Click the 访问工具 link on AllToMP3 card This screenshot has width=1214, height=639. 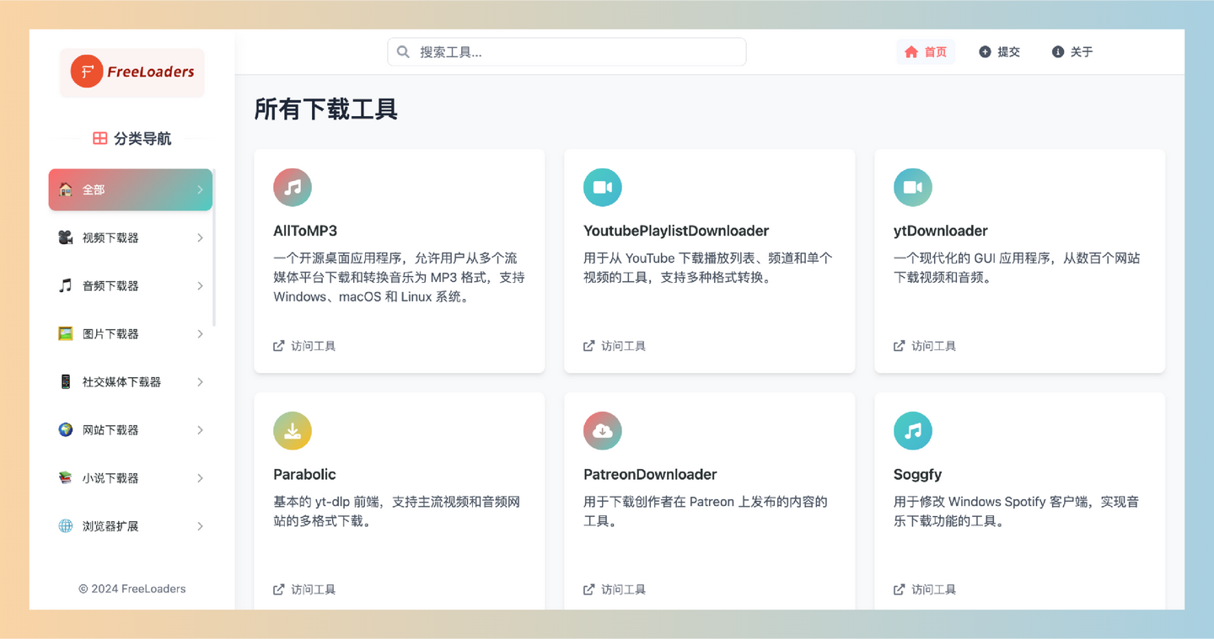(x=304, y=345)
